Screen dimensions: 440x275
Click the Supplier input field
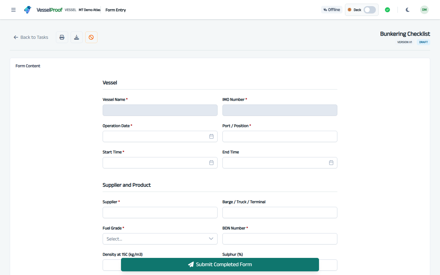tap(160, 213)
